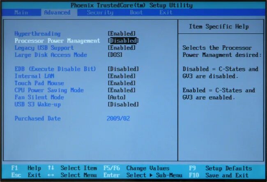Change Hyperthreading Enabled value

pos(122,34)
